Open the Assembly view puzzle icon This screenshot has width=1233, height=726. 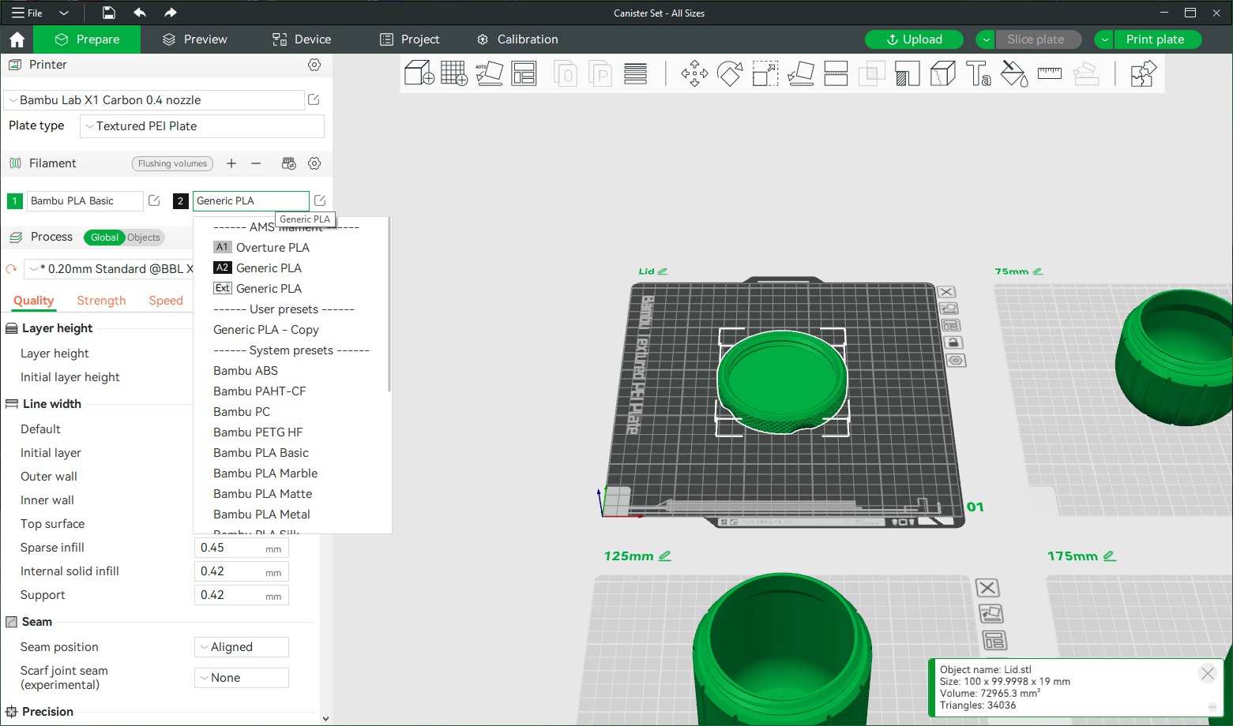coord(1142,74)
